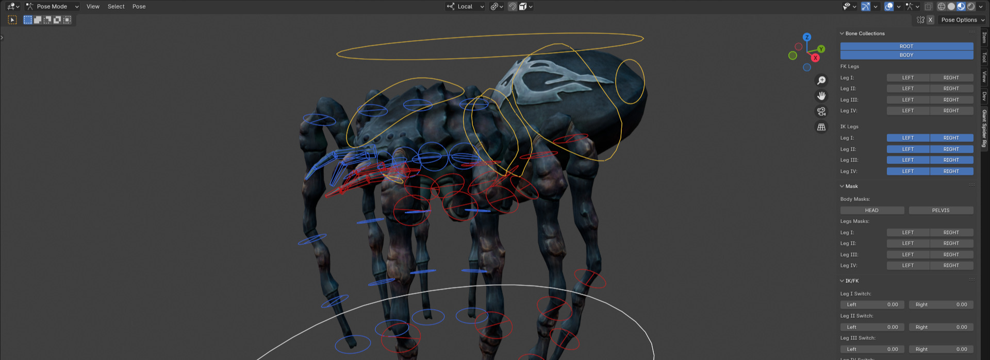
Task: Switch to the View sidebar tab
Action: tap(984, 77)
